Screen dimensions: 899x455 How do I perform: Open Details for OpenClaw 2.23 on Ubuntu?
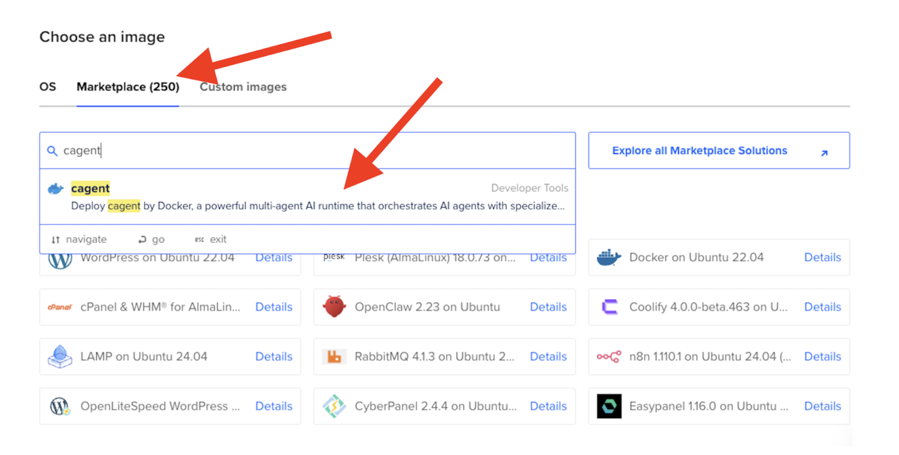coord(548,306)
